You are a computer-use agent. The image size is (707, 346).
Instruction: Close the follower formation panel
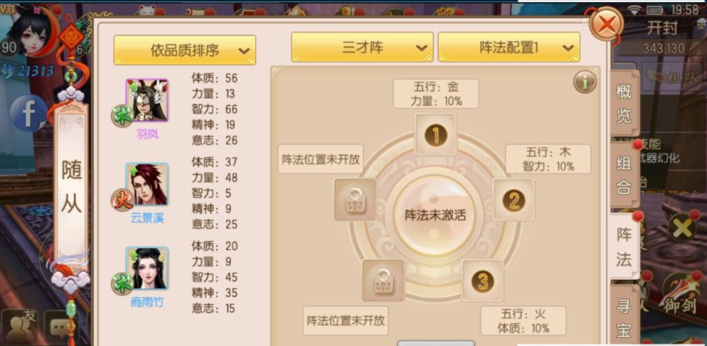(607, 24)
